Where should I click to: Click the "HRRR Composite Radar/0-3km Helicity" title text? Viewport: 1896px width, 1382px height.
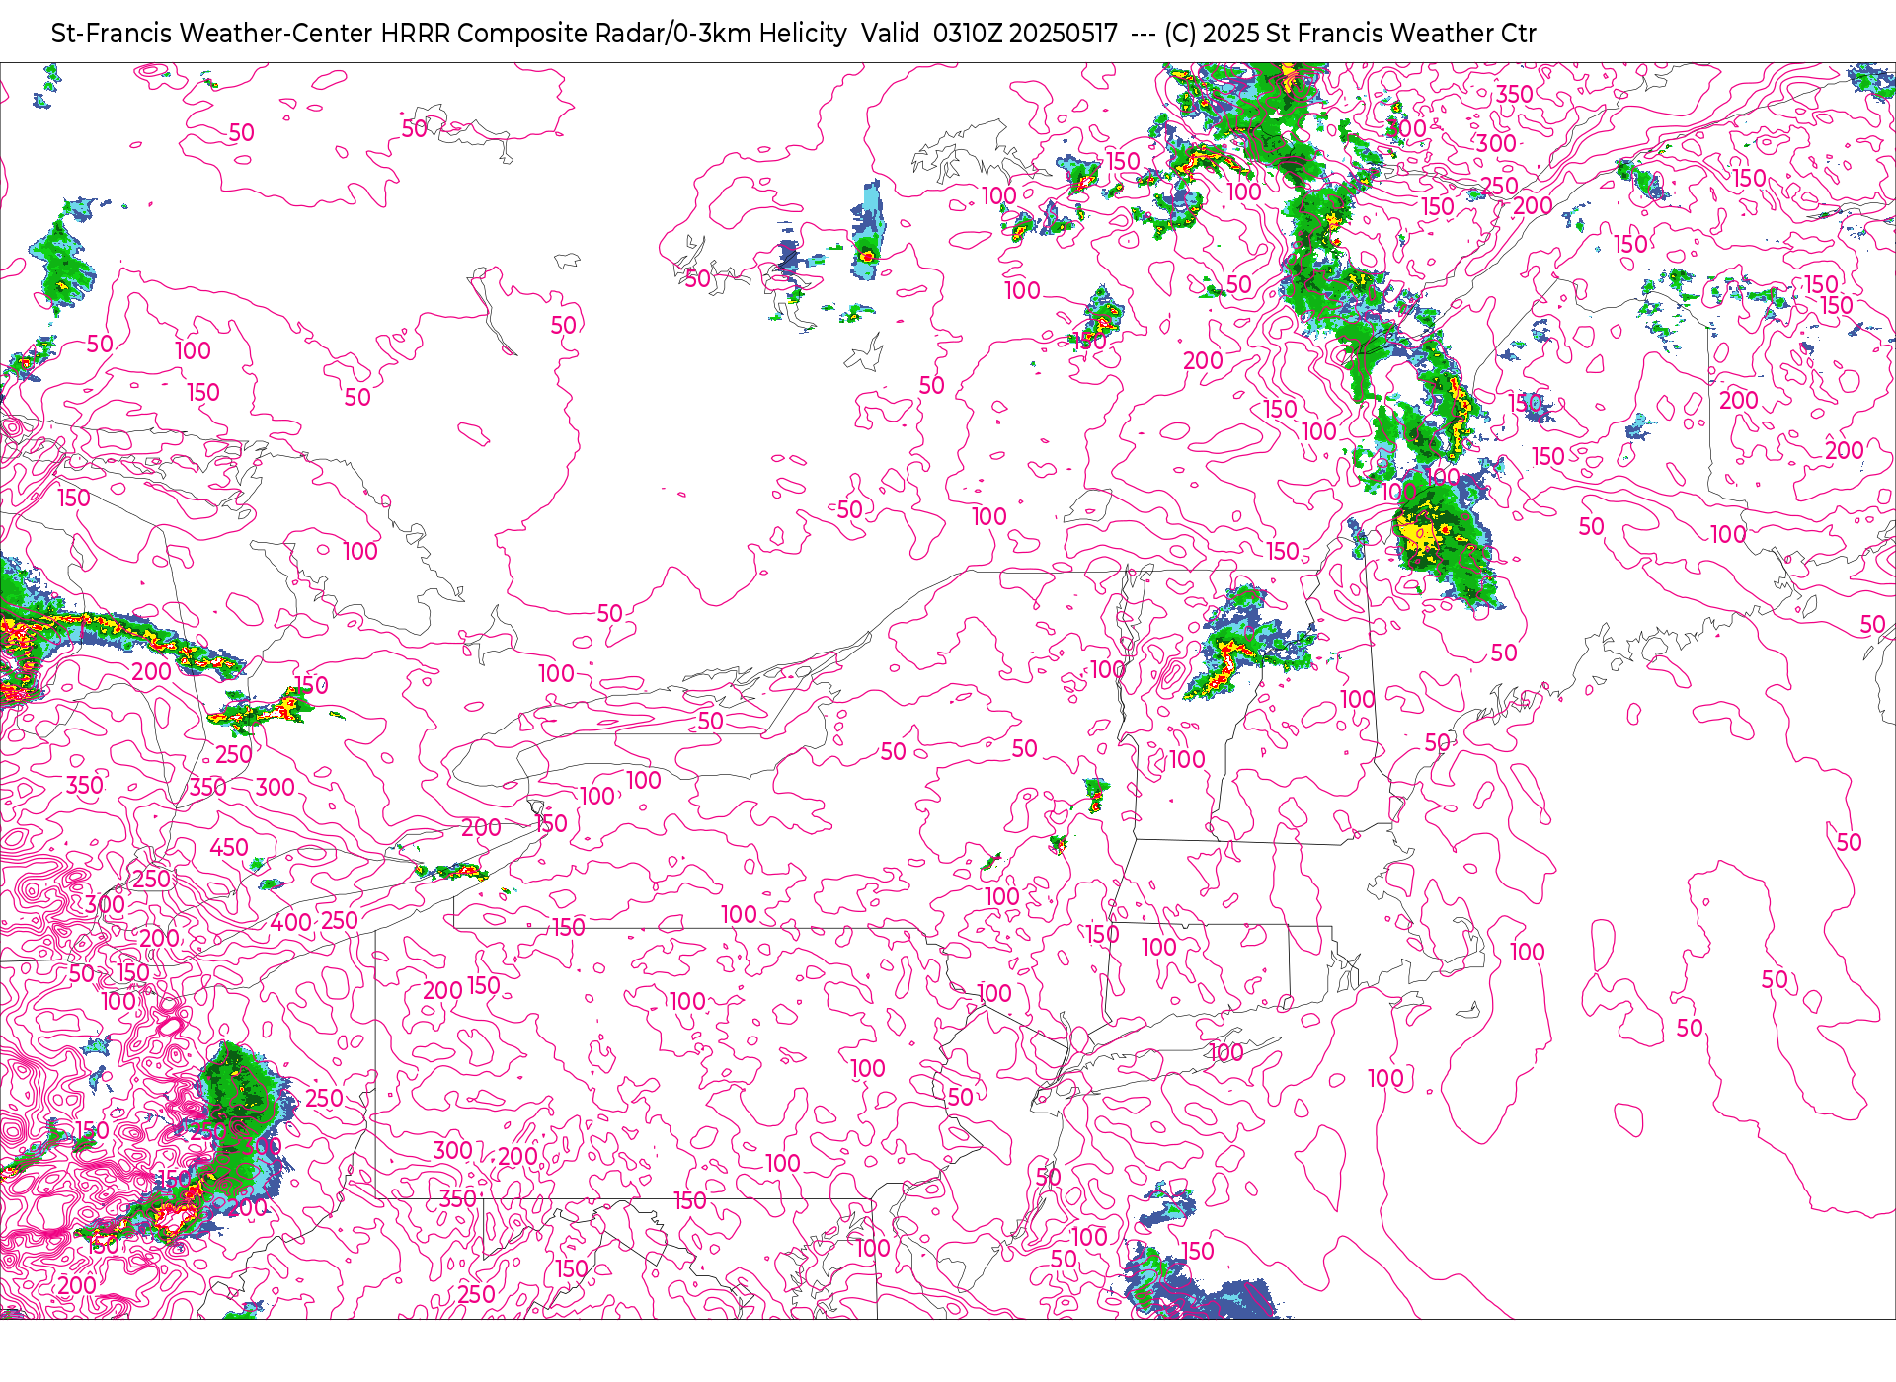point(613,34)
